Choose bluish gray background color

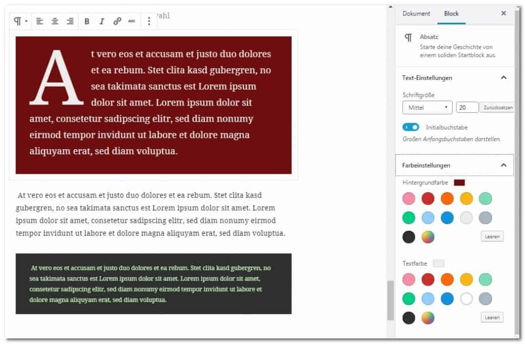(x=486, y=218)
